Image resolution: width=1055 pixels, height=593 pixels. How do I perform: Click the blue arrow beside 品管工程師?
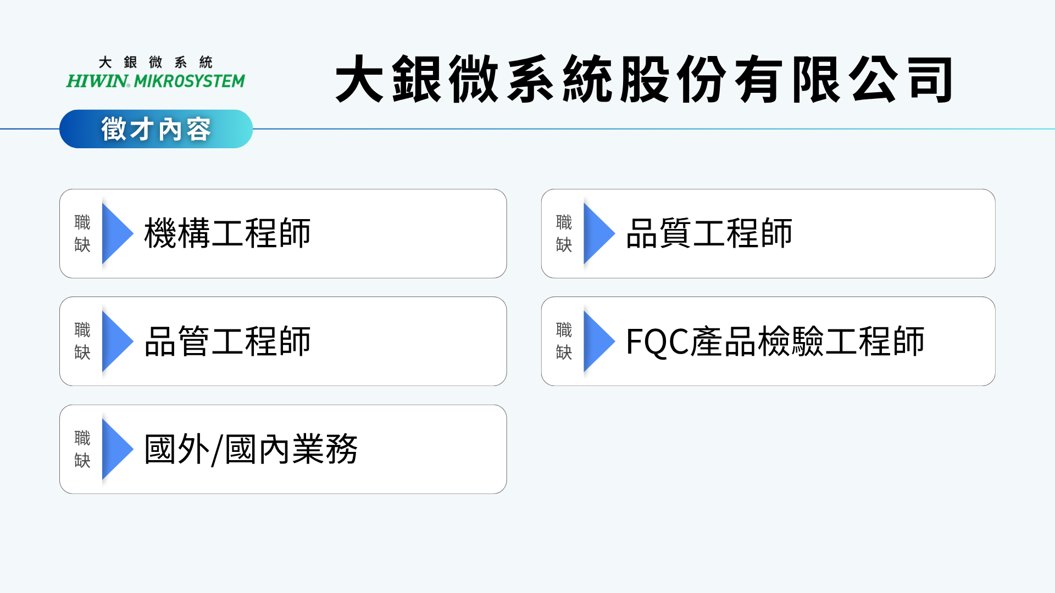coord(116,341)
